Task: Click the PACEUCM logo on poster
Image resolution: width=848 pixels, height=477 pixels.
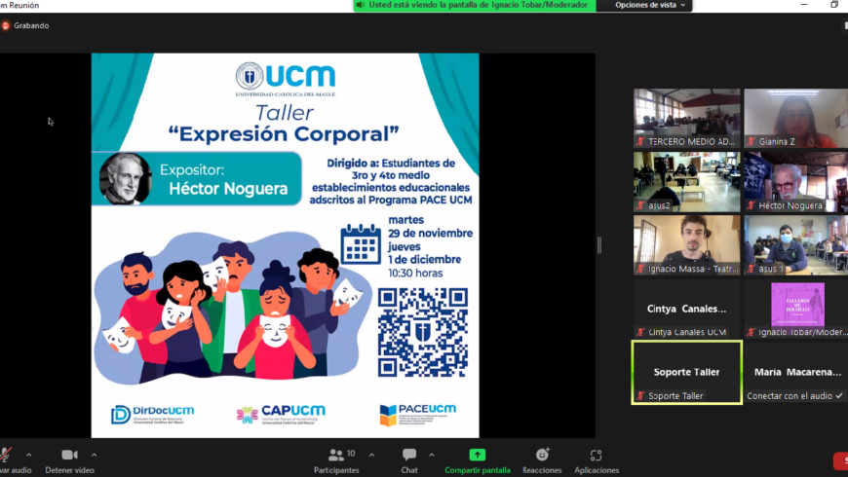Action: click(417, 415)
